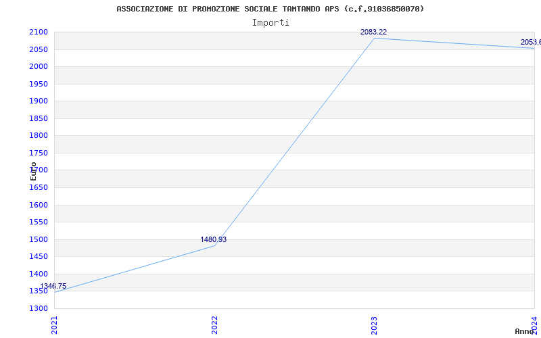Click the 1850 y-axis tick label
This screenshot has height=338, width=541.
(39, 118)
